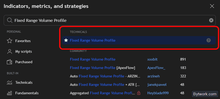Open author profile Heyblade999

tap(158, 93)
